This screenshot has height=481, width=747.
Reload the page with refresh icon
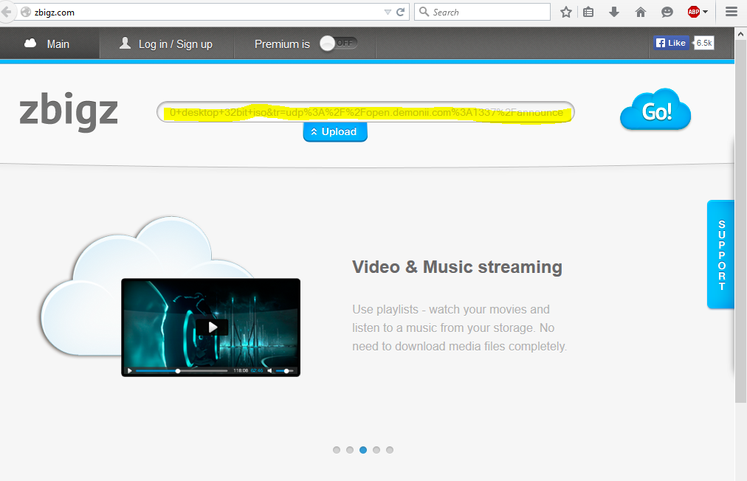(401, 12)
